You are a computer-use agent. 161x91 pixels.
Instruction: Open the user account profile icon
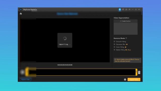coord(120,9)
